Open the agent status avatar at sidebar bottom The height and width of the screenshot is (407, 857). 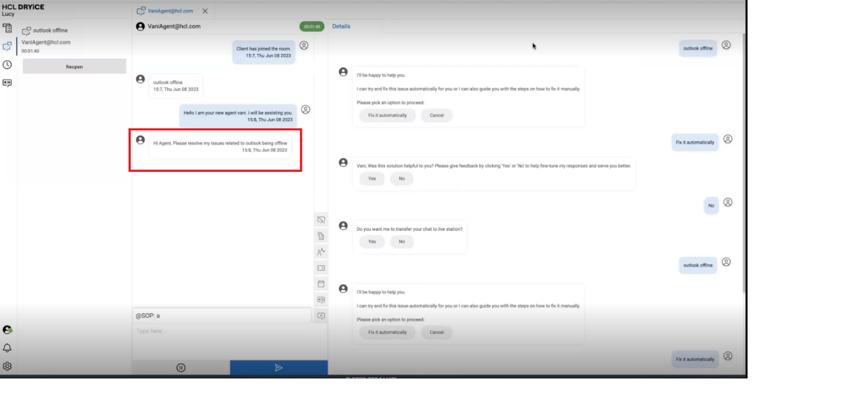(7, 330)
